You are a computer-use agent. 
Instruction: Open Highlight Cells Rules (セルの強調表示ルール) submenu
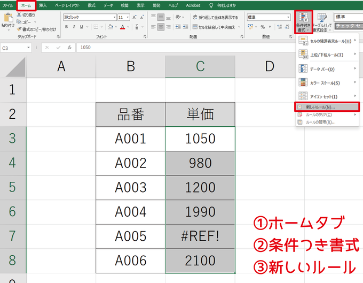[x=327, y=41]
